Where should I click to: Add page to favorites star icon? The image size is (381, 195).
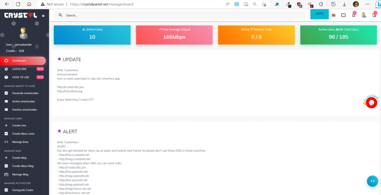click(264, 4)
